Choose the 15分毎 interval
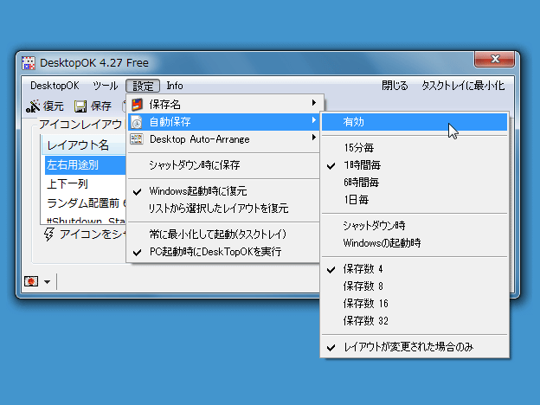The width and height of the screenshot is (540, 405). (x=415, y=148)
